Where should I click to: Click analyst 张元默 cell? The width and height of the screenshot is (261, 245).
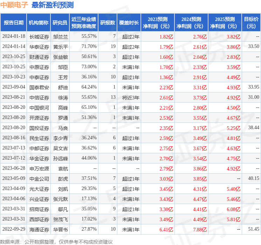[60, 199]
